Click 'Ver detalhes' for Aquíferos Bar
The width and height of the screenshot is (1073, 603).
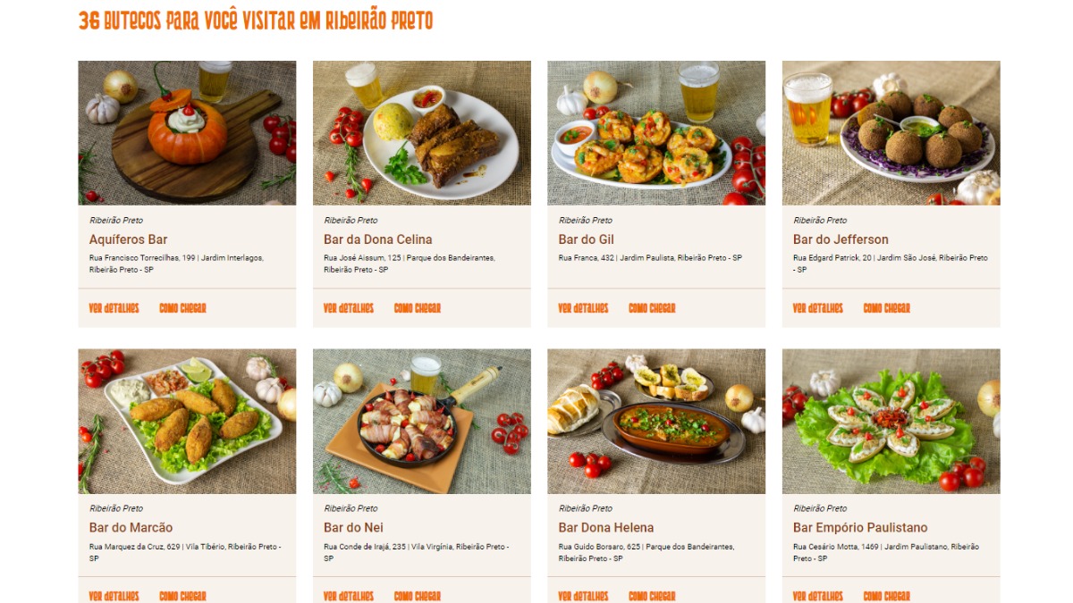click(114, 308)
